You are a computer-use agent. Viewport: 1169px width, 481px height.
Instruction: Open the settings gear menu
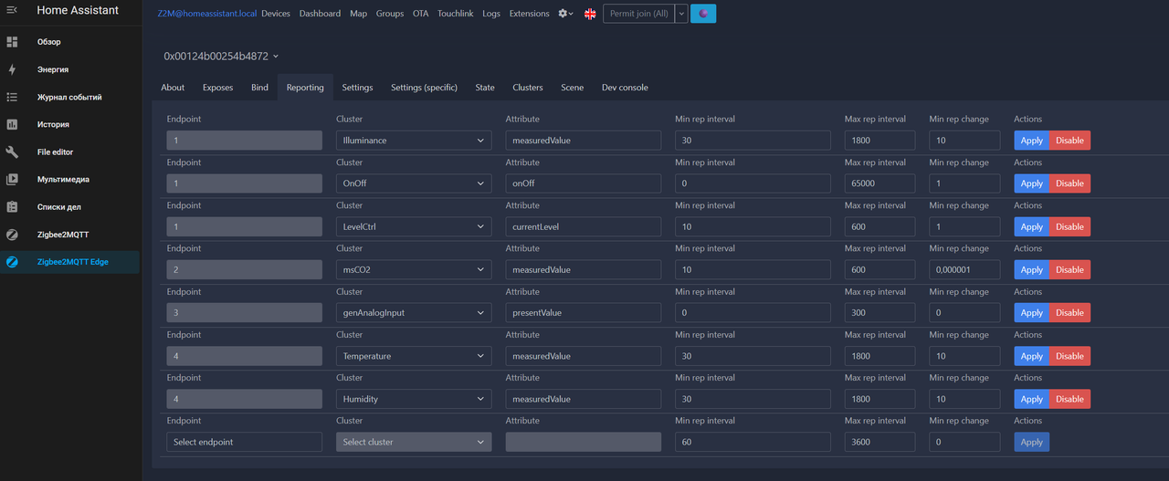(566, 14)
